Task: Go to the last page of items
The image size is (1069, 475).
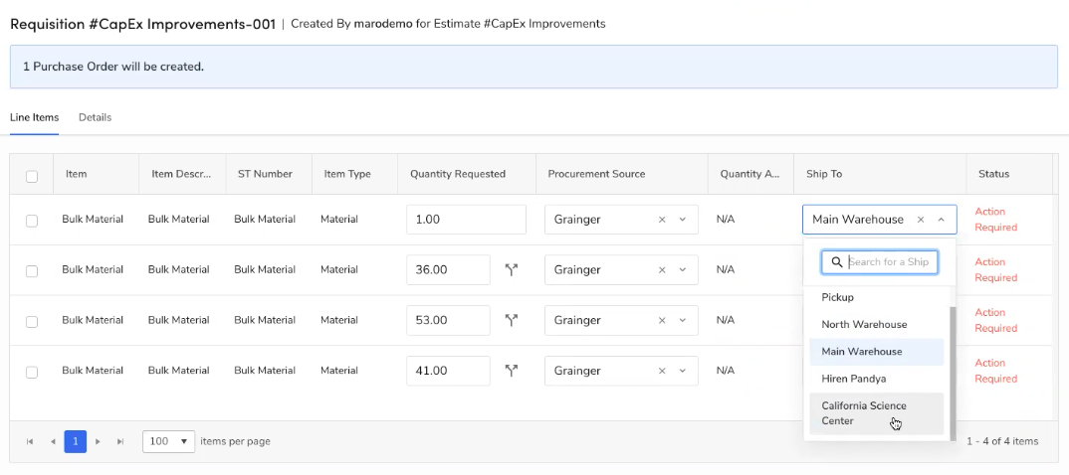Action: (x=120, y=441)
